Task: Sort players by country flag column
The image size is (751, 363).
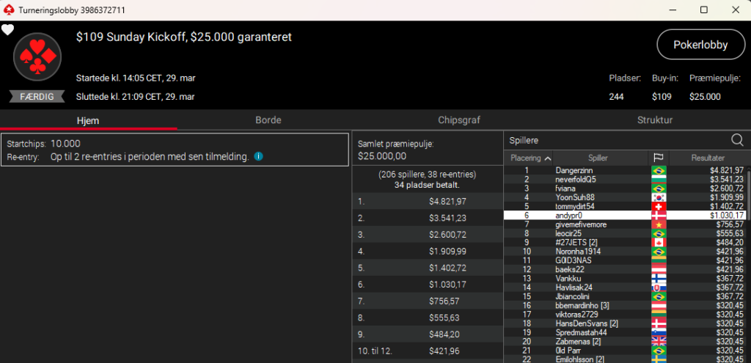Action: (x=658, y=158)
